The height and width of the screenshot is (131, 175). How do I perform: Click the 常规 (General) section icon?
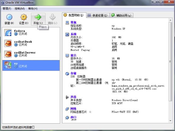click(67, 23)
